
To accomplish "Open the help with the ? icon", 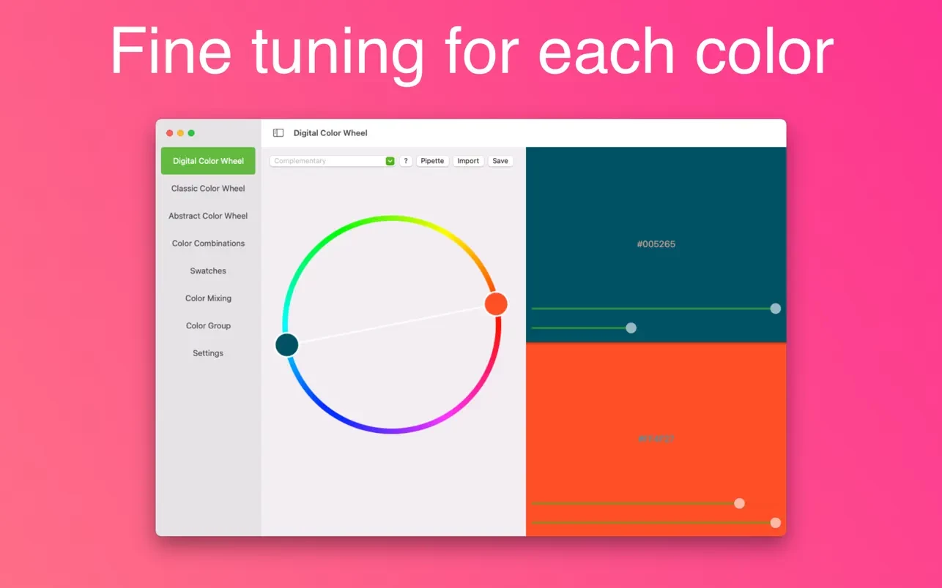I will point(406,160).
